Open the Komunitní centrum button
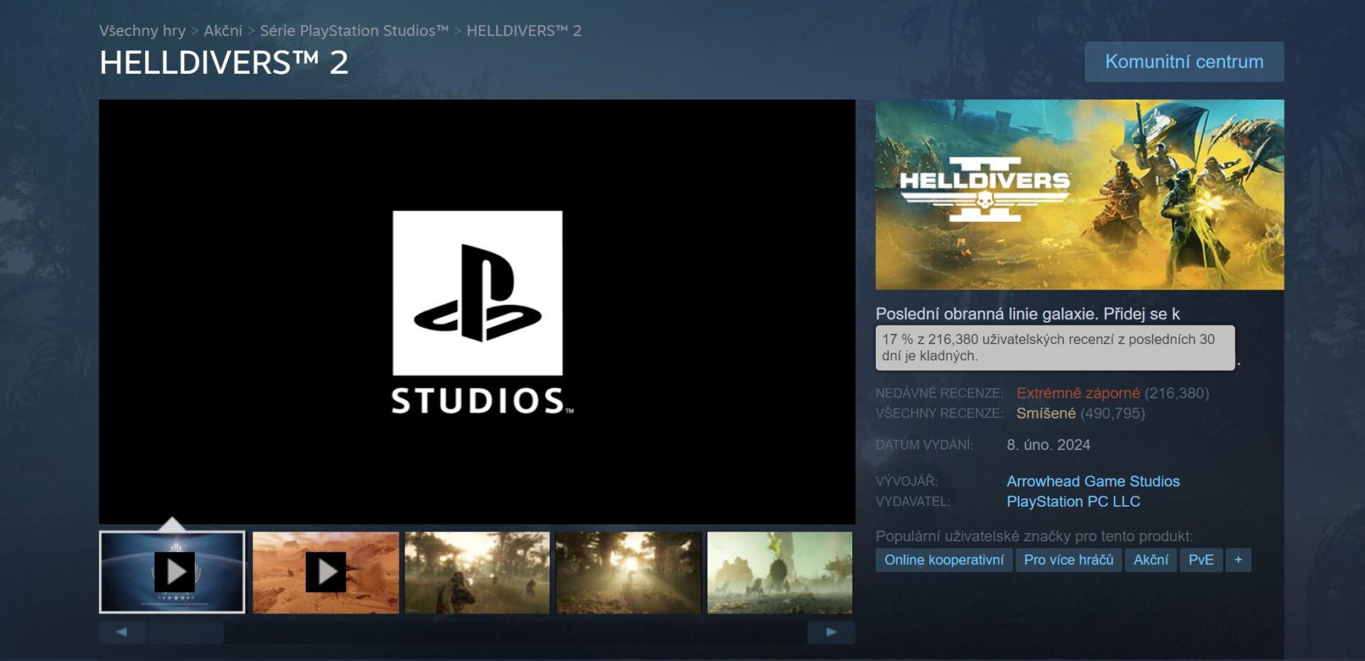 [x=1184, y=62]
